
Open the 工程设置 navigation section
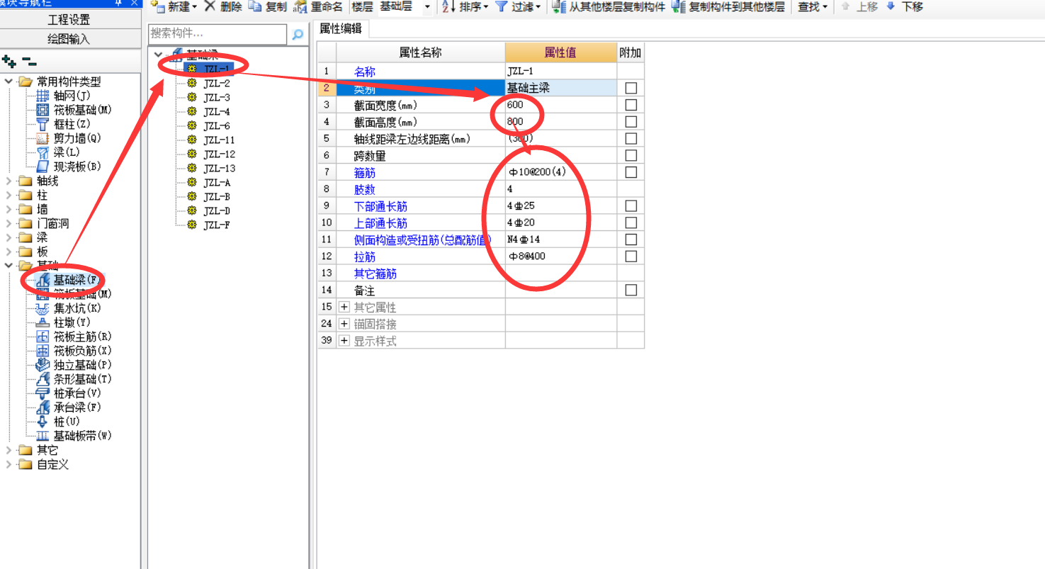(x=69, y=20)
